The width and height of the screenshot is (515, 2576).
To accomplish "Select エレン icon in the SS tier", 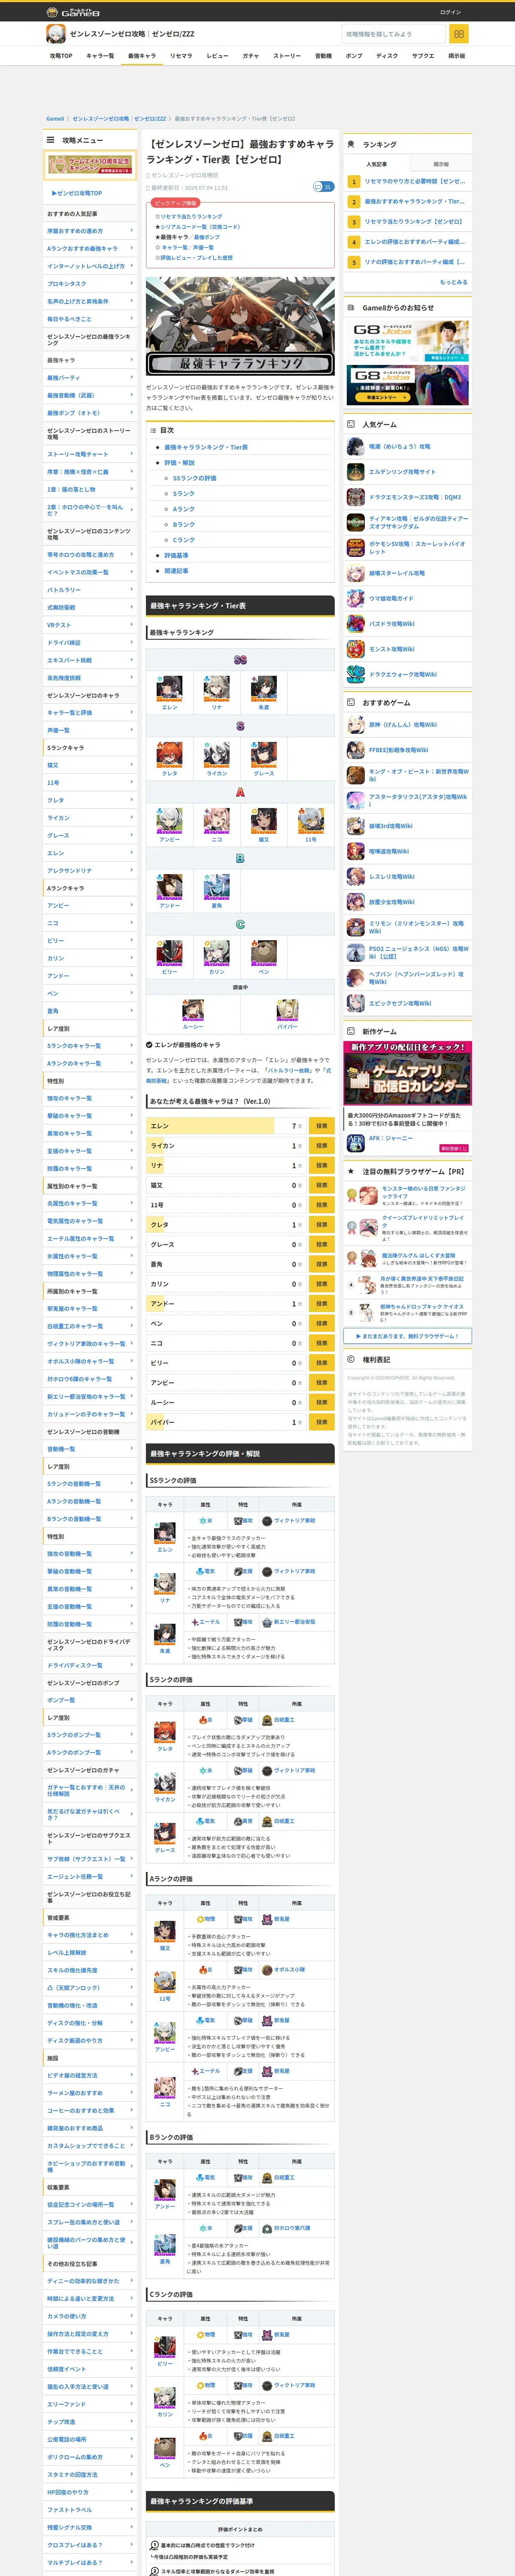I will [x=169, y=689].
